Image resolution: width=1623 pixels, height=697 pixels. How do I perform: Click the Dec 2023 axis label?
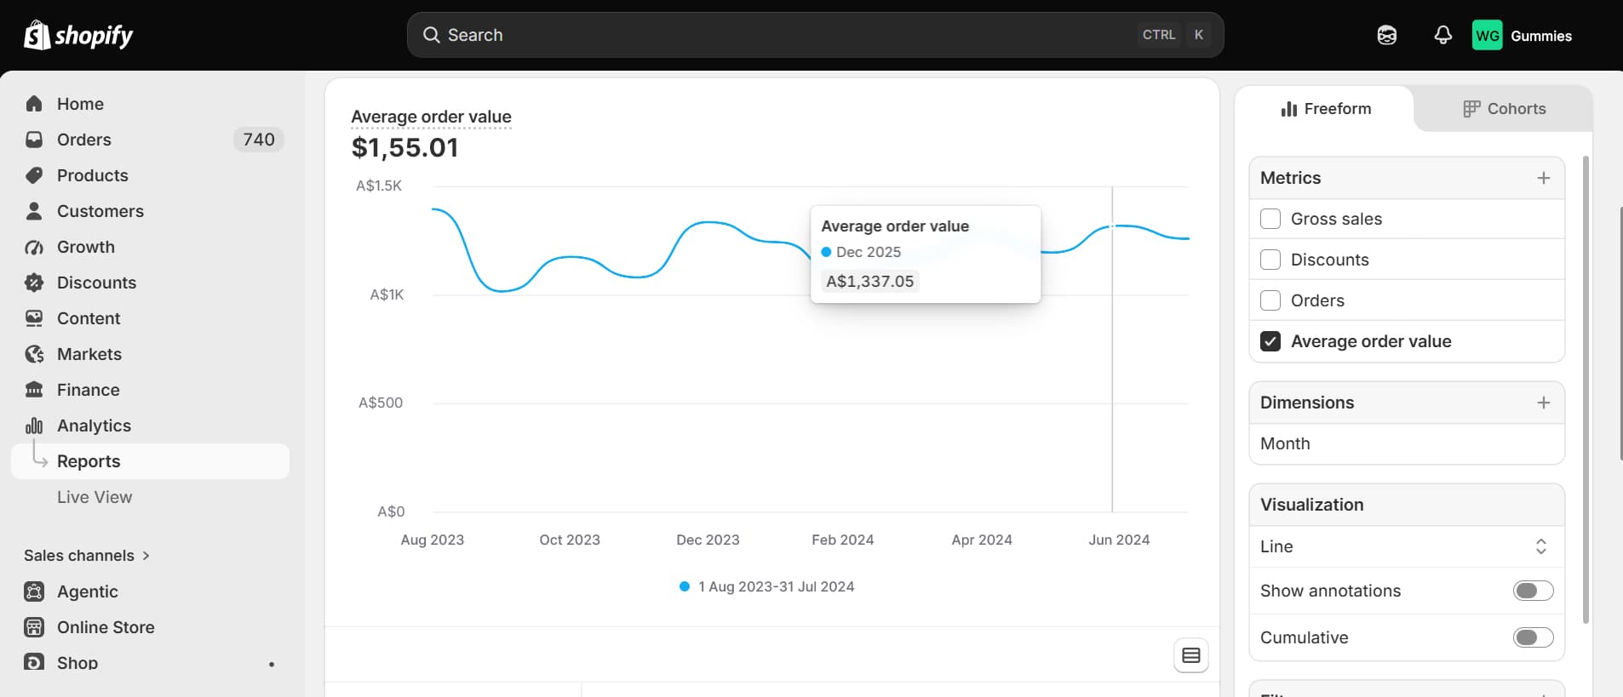[708, 540]
